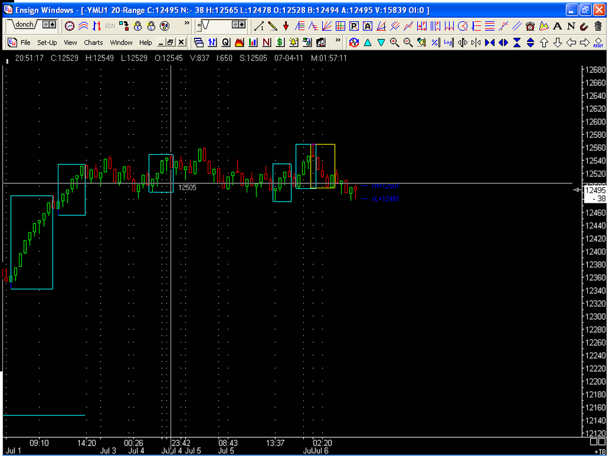609x457 pixels.
Task: Select the line draw tool
Action: (259, 26)
